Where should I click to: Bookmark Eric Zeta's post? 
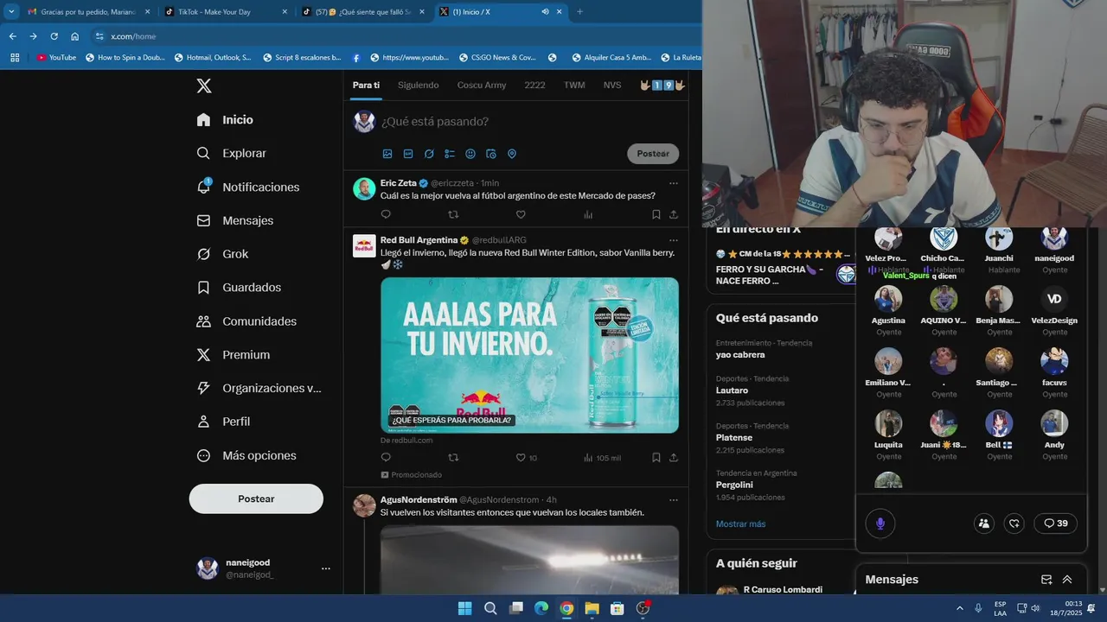(x=656, y=214)
